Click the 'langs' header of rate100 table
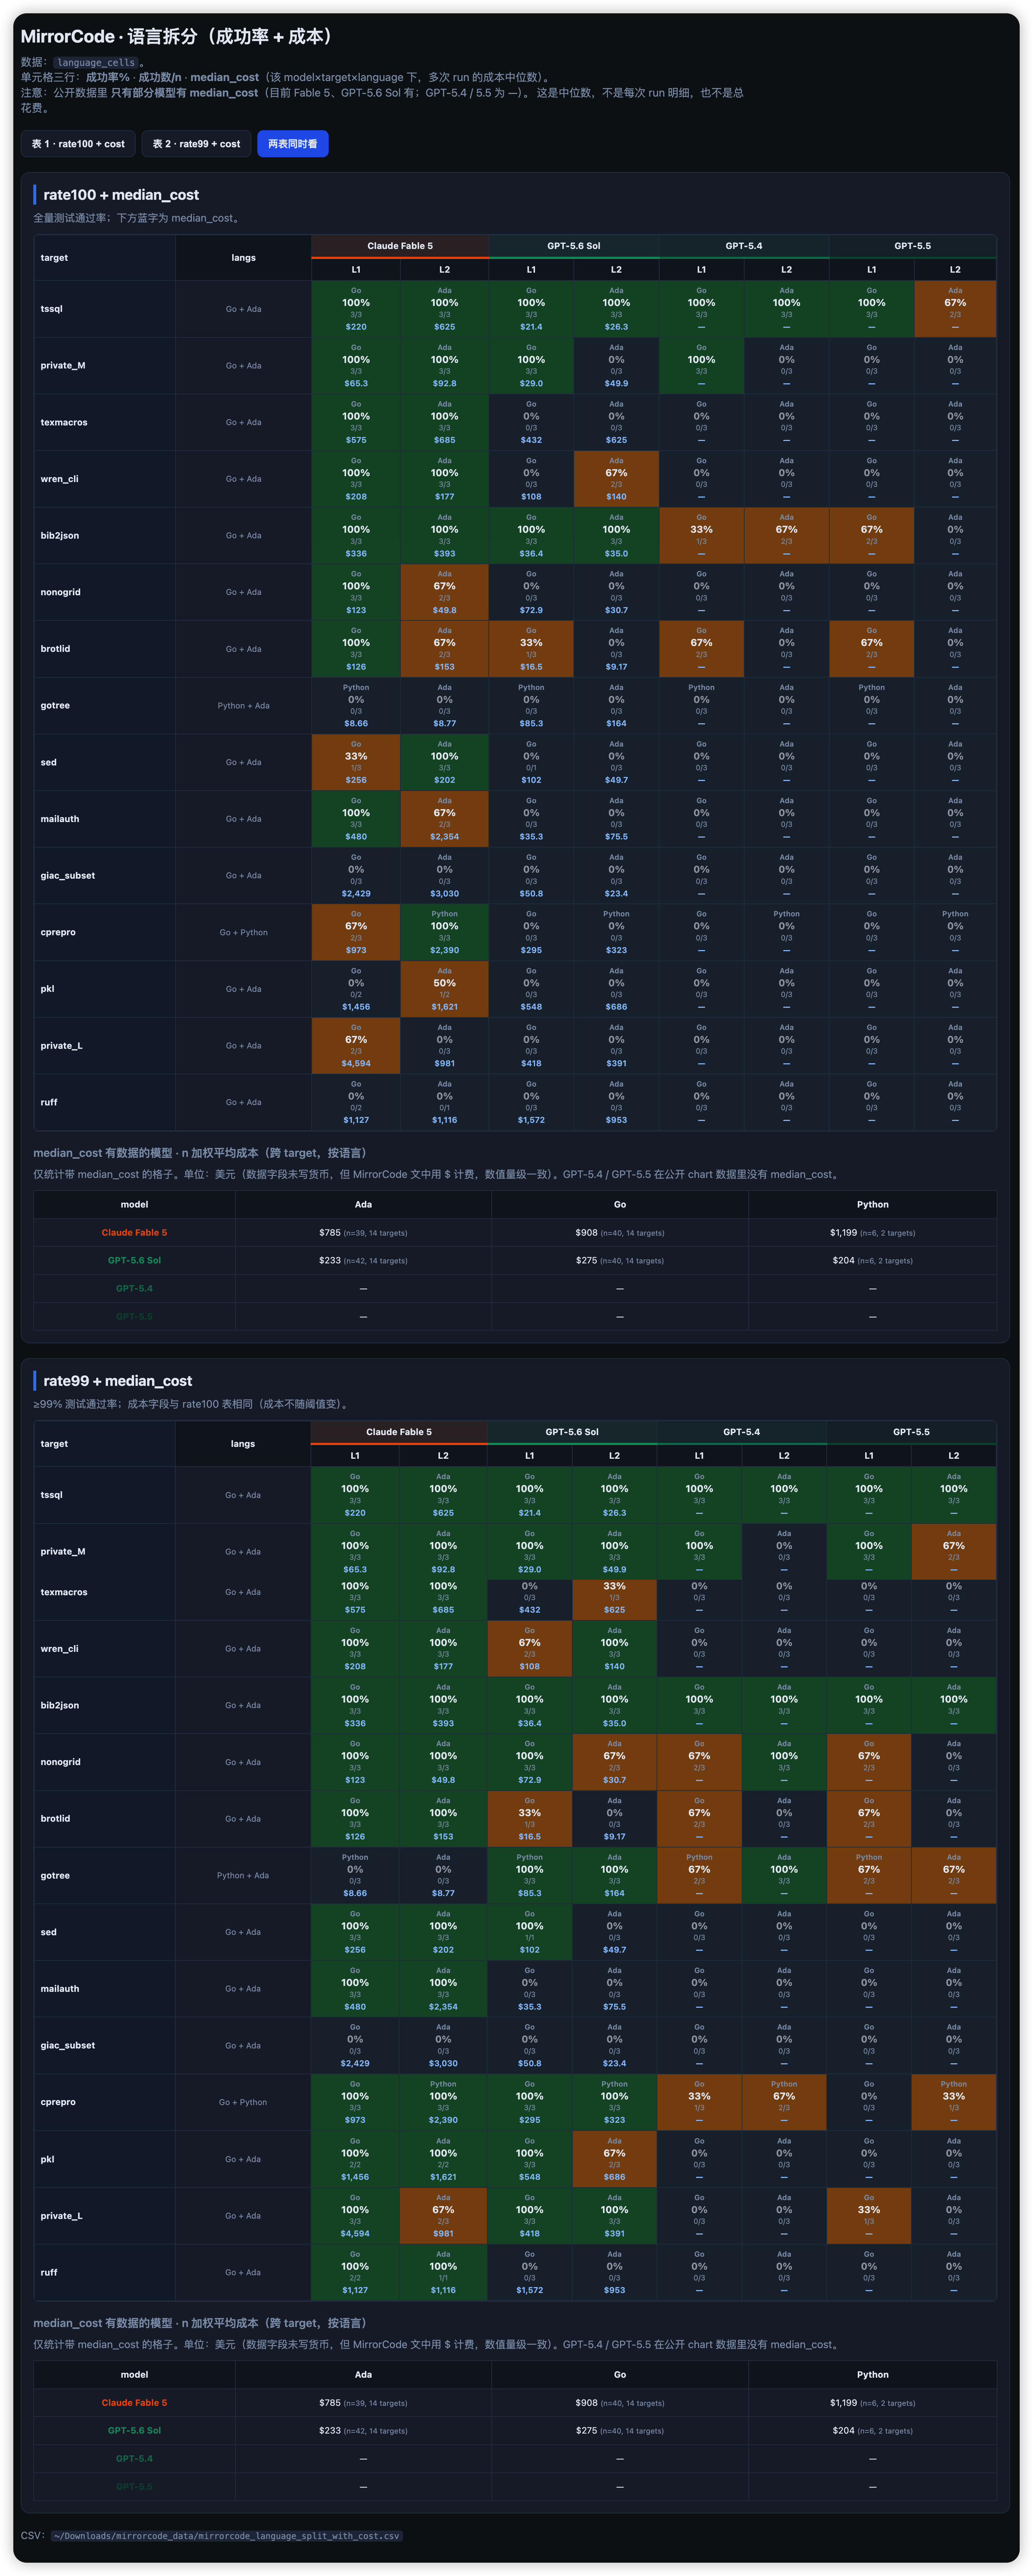Viewport: 1033px width, 2576px height. point(244,258)
